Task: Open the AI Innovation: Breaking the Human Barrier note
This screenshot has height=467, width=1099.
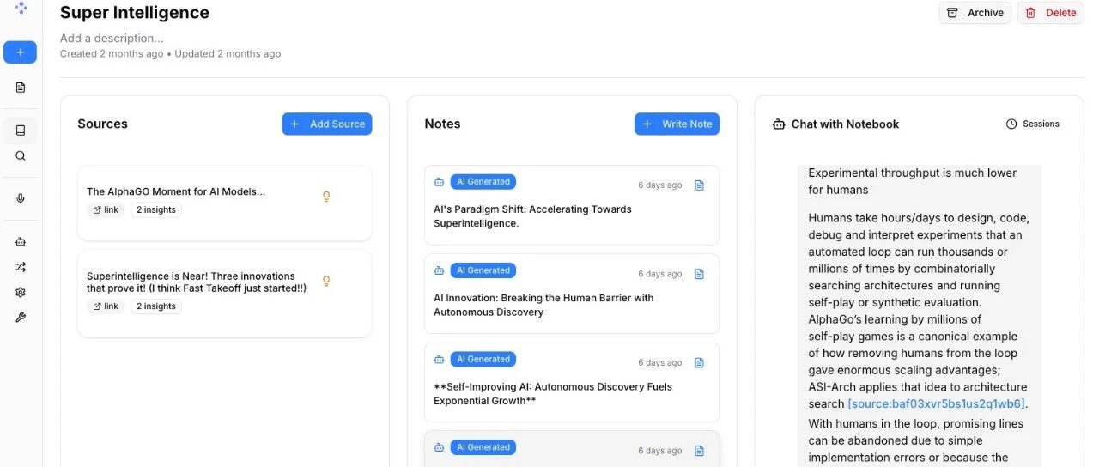Action: click(543, 305)
